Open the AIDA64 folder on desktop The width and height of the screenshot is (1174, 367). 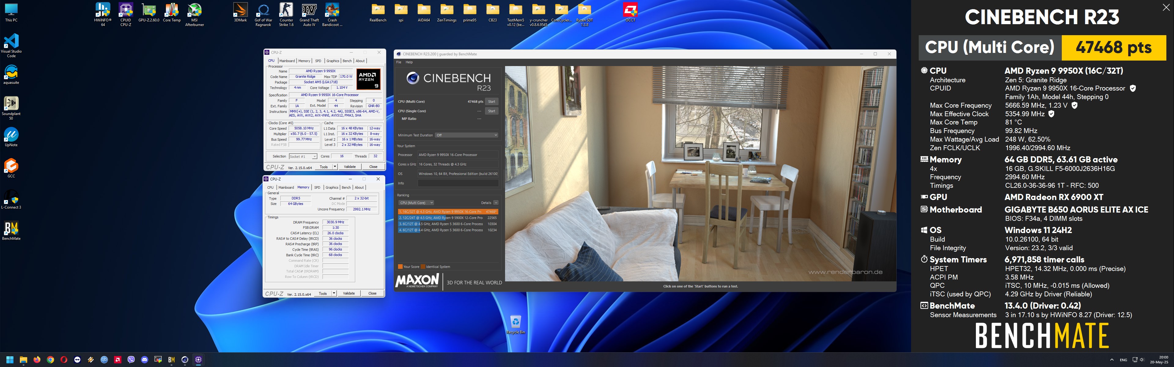tap(424, 12)
